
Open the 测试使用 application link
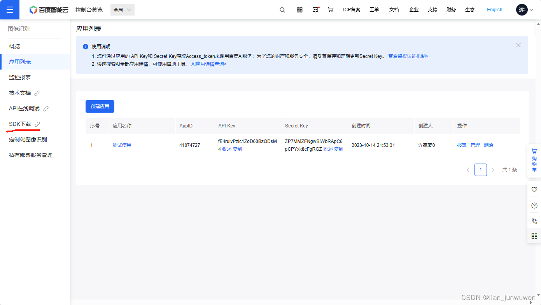pos(122,145)
